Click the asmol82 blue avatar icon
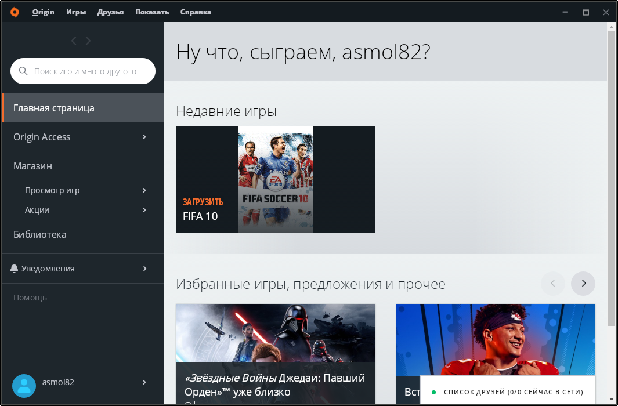This screenshot has width=618, height=406. pyautogui.click(x=24, y=386)
